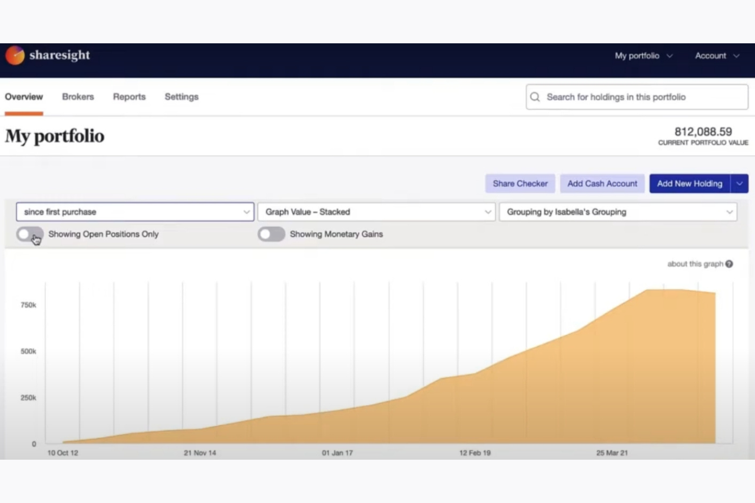Click the Share Checker button
The image size is (755, 503).
click(x=520, y=183)
